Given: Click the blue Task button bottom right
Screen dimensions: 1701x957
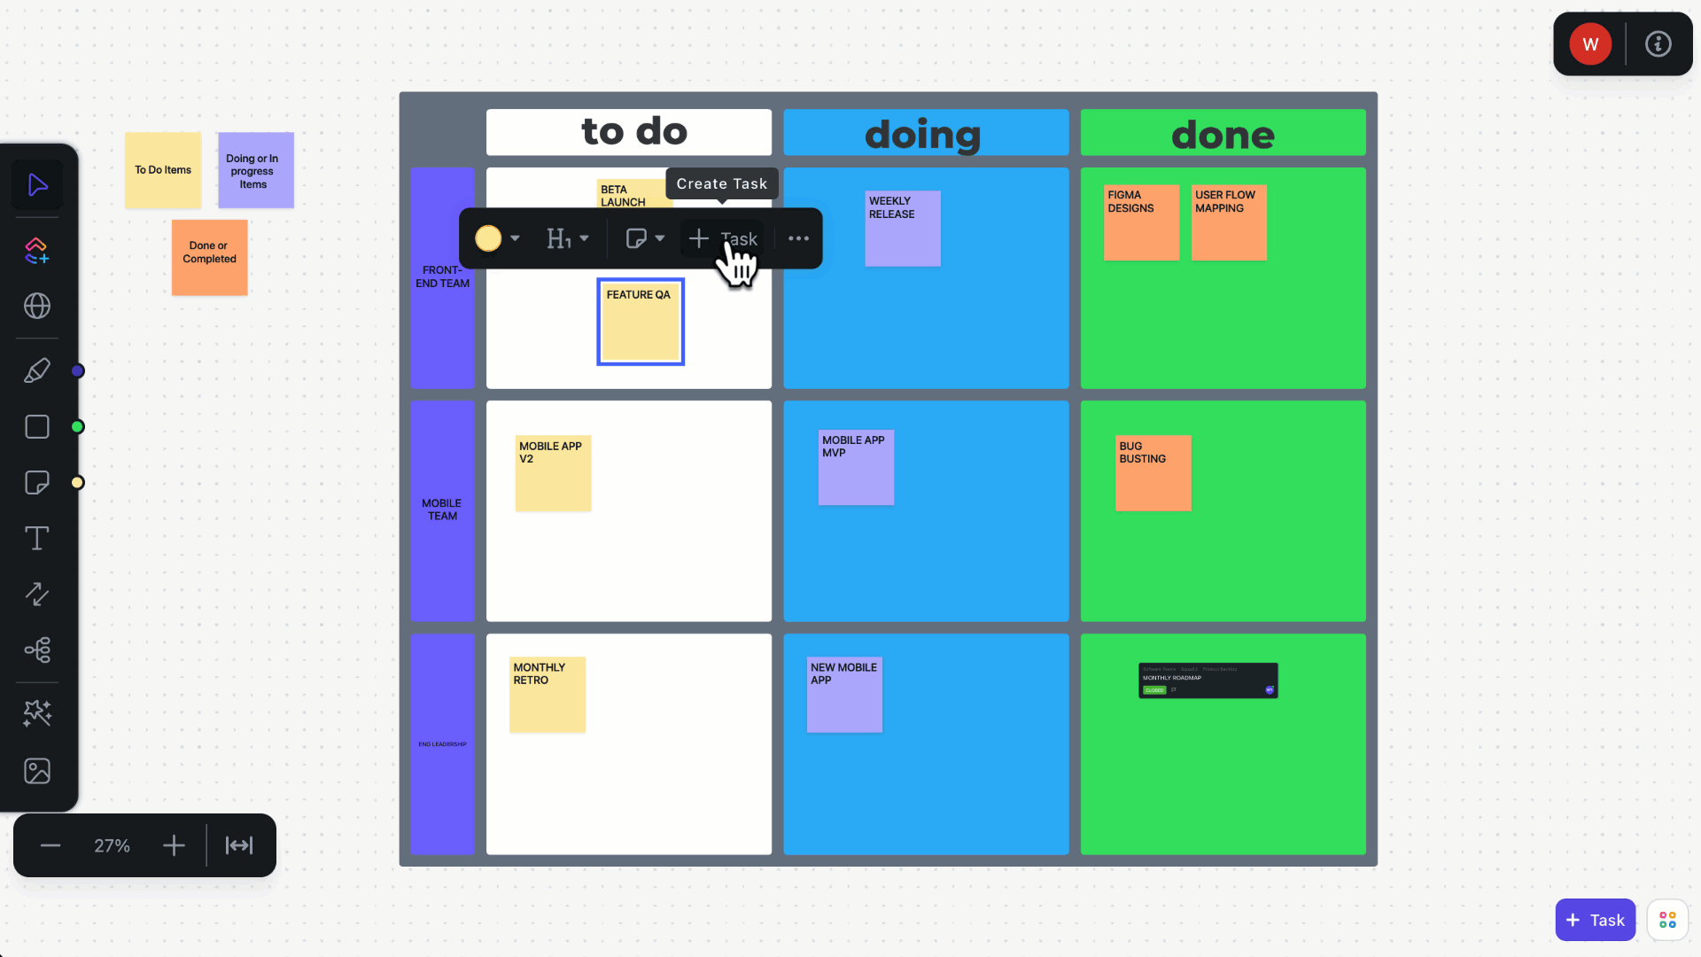Looking at the screenshot, I should coord(1595,918).
